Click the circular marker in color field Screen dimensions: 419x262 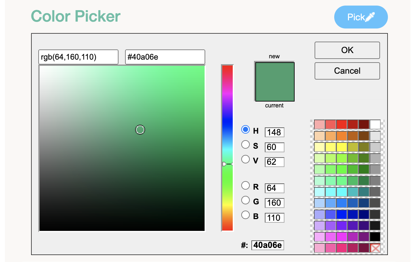point(140,130)
